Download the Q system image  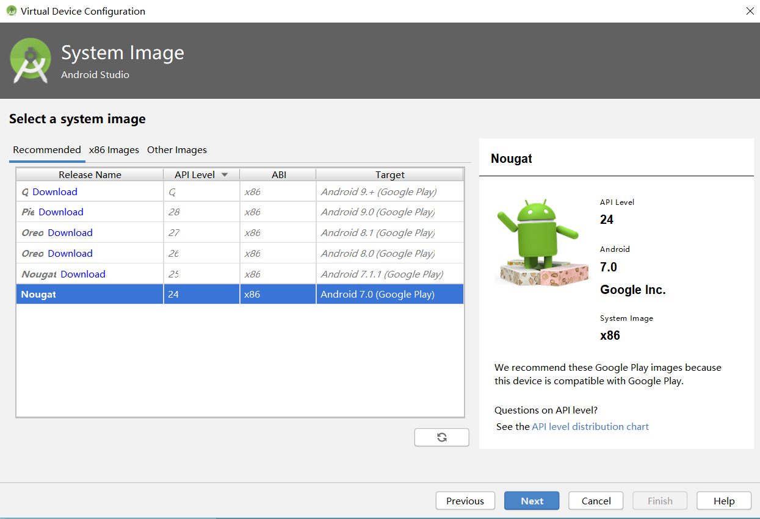coord(55,192)
